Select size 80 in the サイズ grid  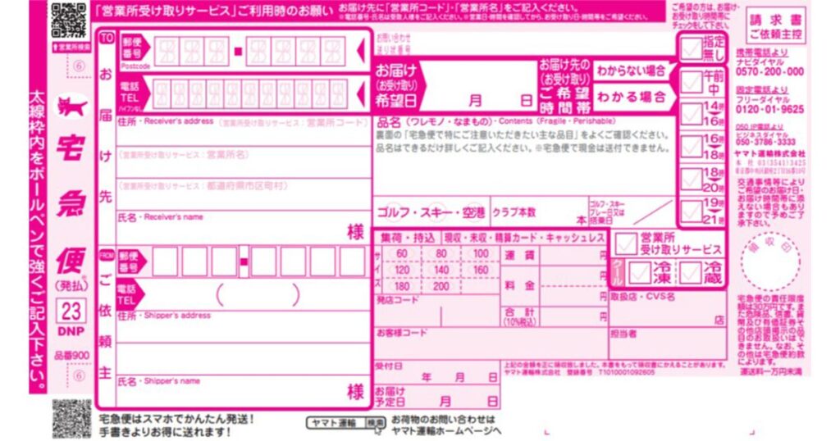pos(441,253)
